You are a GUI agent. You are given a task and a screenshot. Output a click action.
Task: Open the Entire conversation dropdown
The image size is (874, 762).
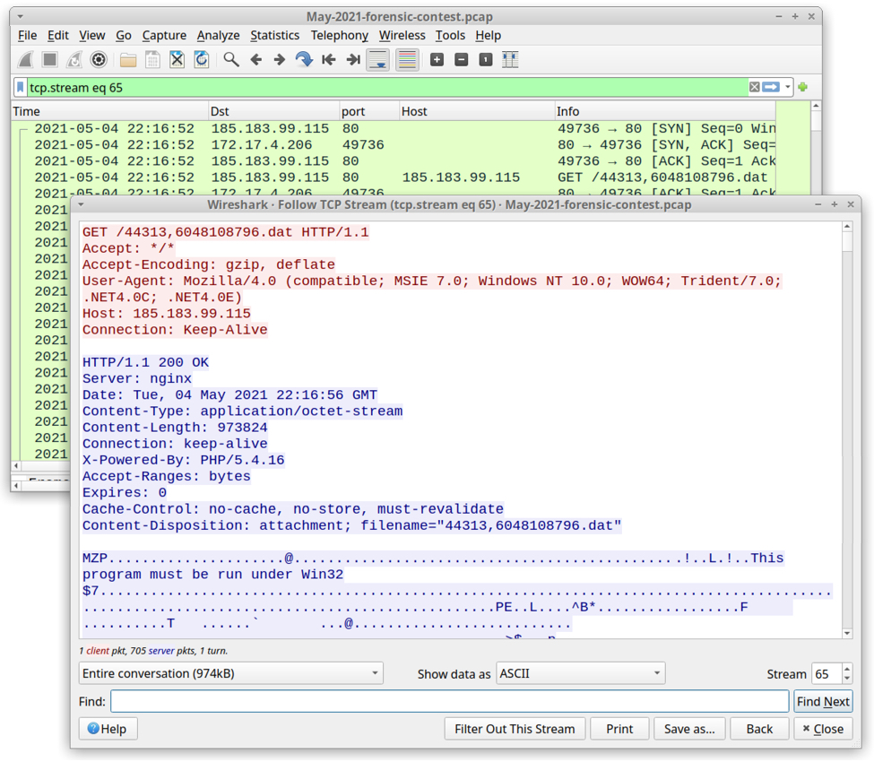[230, 673]
